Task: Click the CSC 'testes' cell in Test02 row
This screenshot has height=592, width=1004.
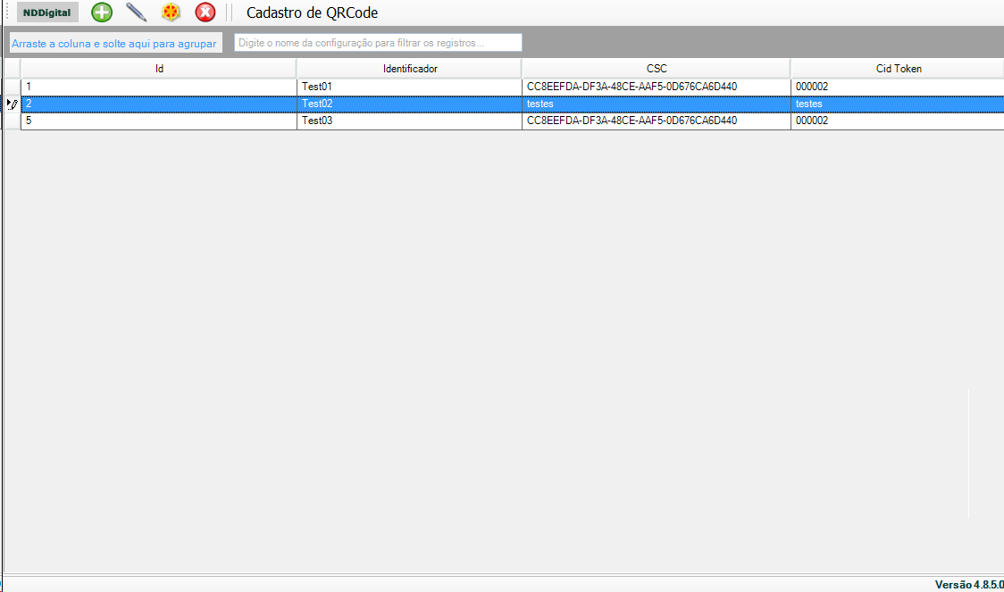Action: click(657, 104)
